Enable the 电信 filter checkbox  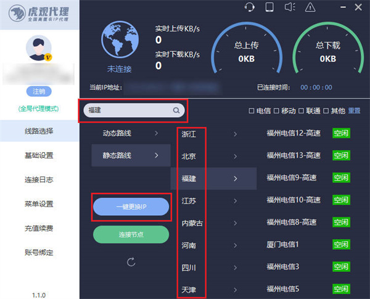tap(251, 111)
